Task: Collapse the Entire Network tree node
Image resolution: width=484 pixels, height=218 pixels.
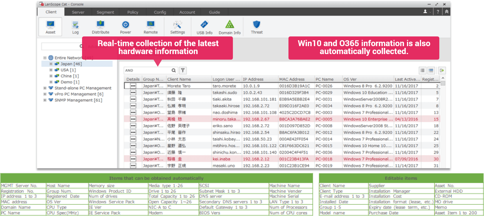Action: click(45, 58)
